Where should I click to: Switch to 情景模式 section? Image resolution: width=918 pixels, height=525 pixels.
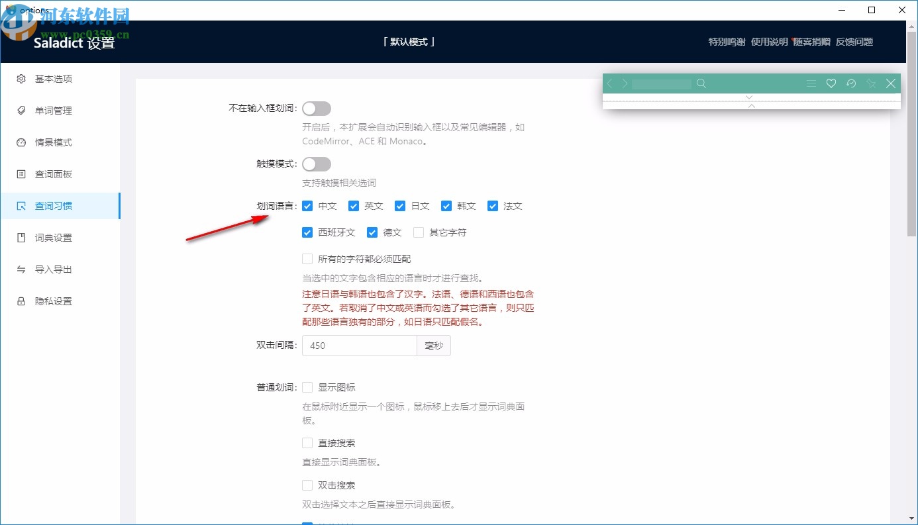(60, 142)
